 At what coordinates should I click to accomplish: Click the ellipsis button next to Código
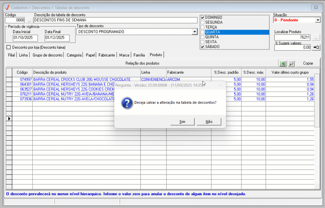pos(29,20)
